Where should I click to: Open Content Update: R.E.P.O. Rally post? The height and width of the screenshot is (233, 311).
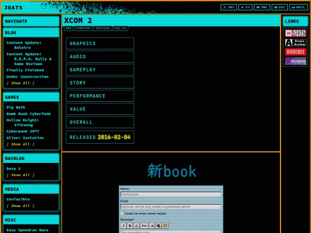pyautogui.click(x=29, y=59)
